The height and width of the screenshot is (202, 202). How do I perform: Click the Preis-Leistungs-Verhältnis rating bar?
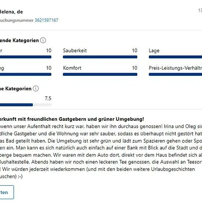[x=176, y=75]
